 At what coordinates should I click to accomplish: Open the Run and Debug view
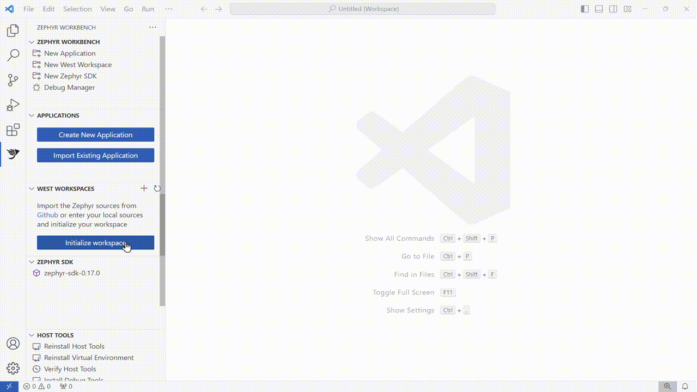point(13,105)
